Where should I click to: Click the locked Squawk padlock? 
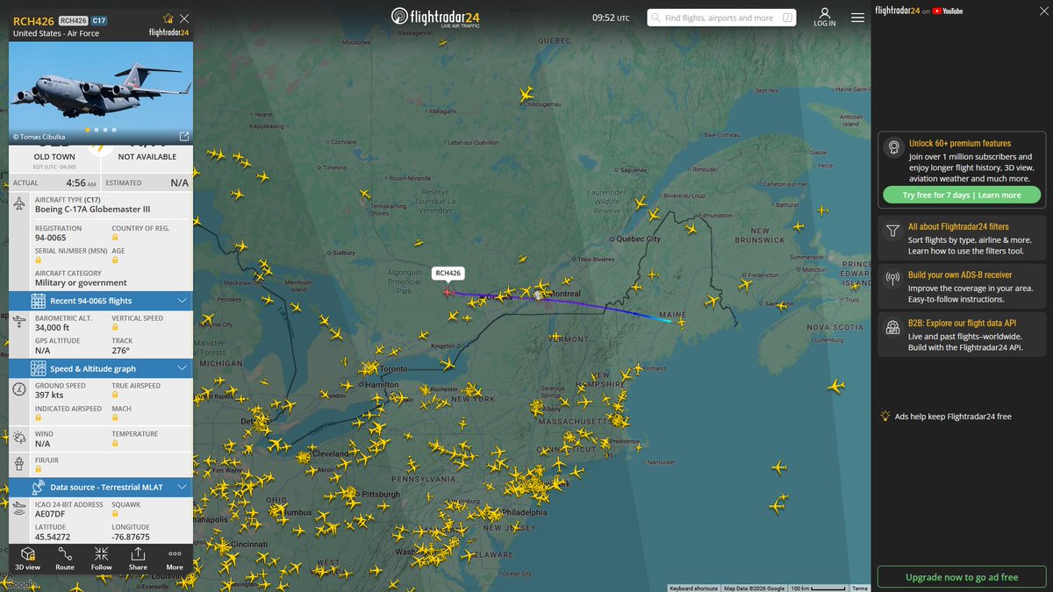pos(115,514)
